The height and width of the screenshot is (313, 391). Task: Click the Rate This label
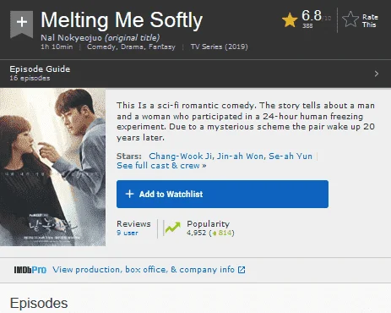point(370,21)
